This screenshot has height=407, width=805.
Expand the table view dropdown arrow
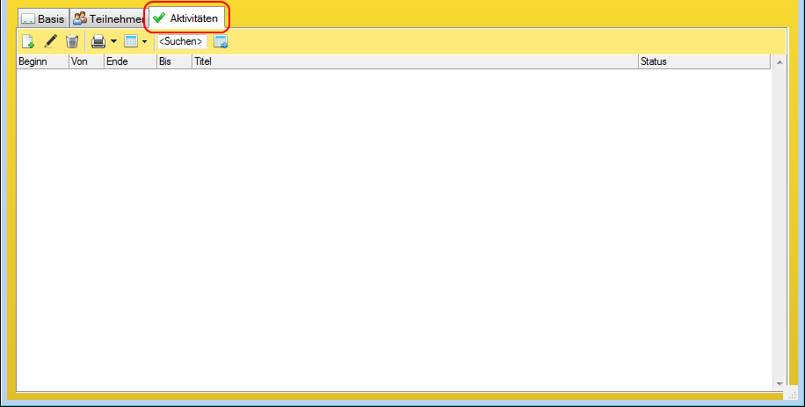click(144, 41)
